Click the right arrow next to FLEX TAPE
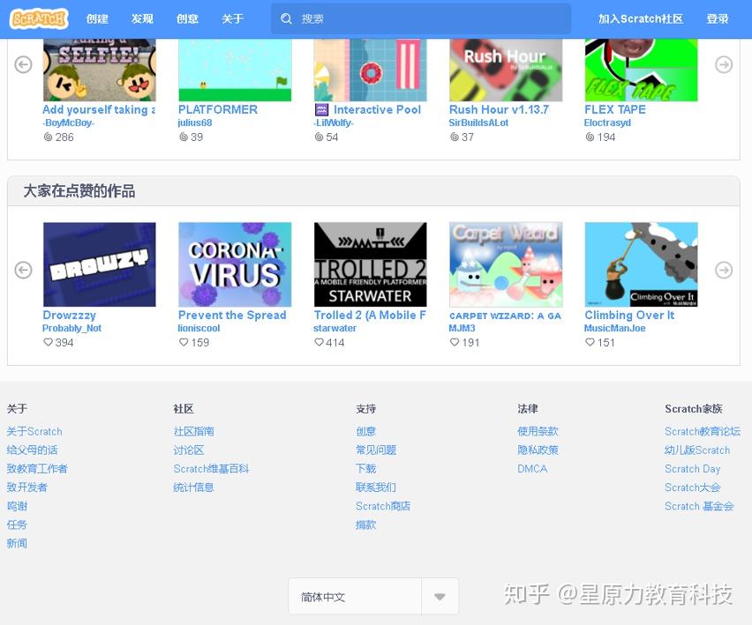 point(724,64)
